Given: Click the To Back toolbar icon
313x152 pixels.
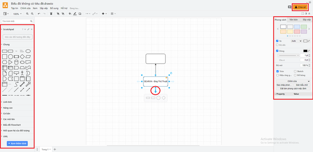Looking at the screenshot, I should (63, 14).
